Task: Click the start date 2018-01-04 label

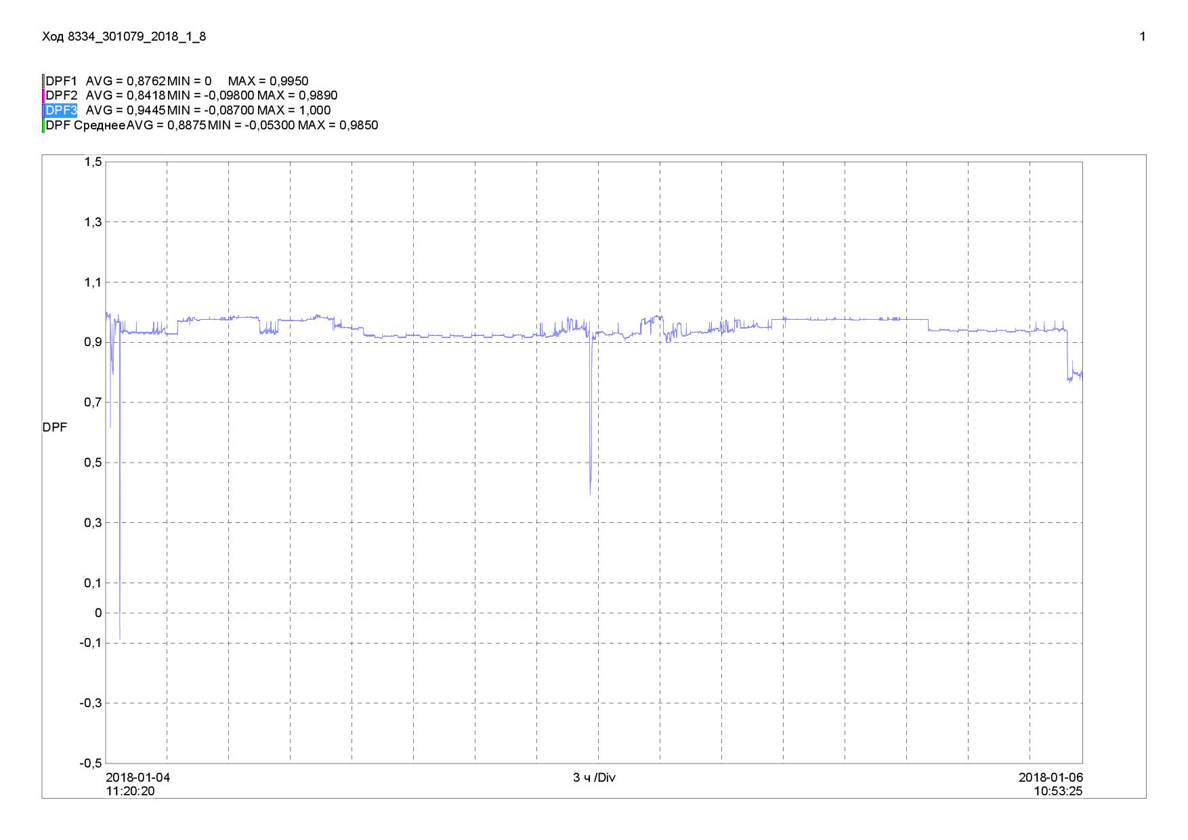Action: [138, 778]
